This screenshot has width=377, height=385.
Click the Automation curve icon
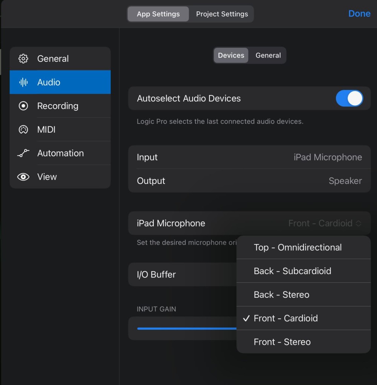[x=23, y=153]
